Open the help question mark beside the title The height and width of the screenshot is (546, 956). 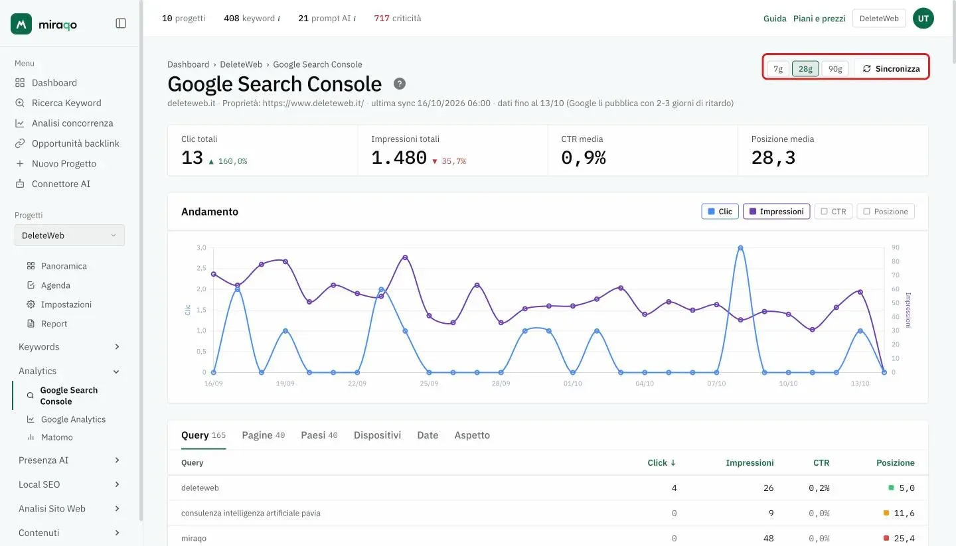coord(400,84)
